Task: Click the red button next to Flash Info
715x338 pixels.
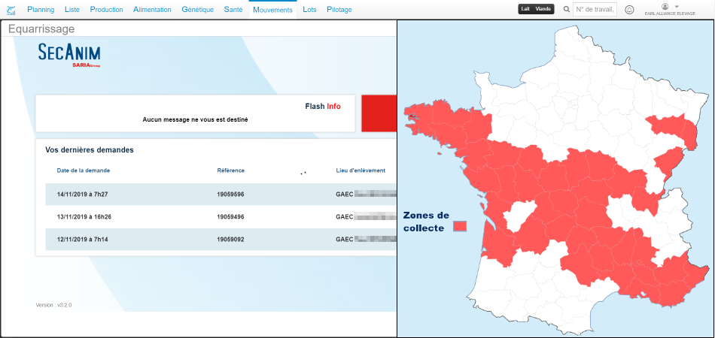Action: click(379, 113)
